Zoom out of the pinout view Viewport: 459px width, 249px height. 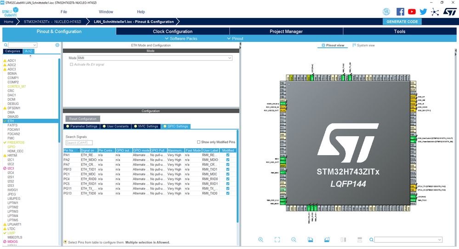coord(294,240)
